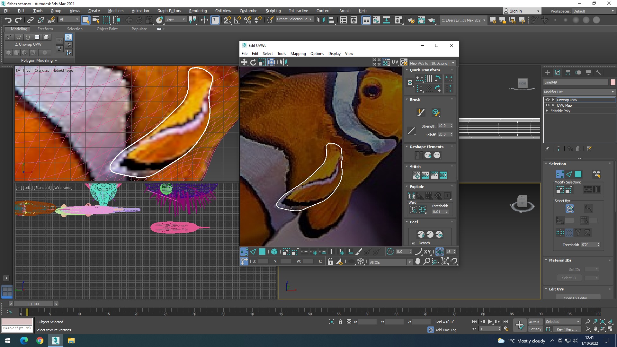The image size is (617, 347).
Task: Click the Set Key button
Action: [535, 329]
